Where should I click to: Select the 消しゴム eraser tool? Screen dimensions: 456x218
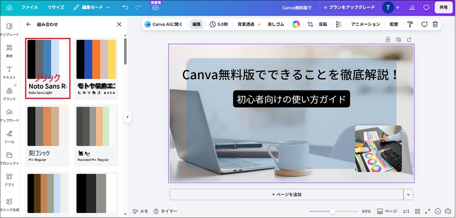(x=276, y=25)
